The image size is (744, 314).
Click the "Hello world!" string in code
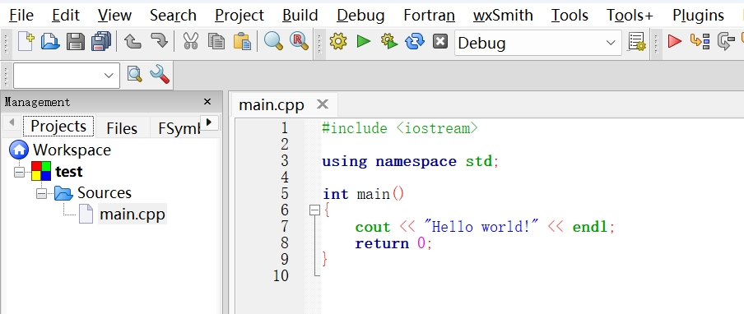click(x=481, y=227)
